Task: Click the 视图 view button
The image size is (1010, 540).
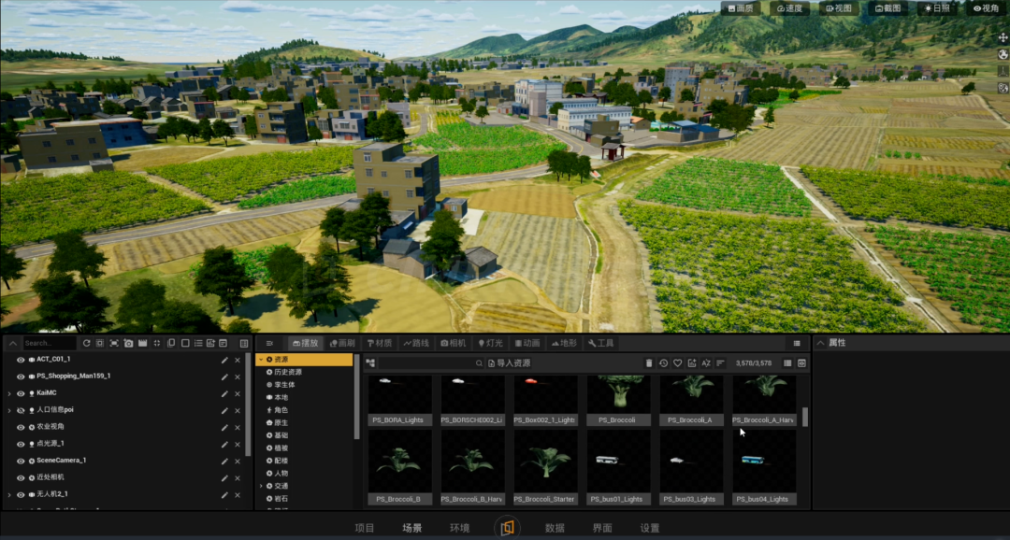Action: coord(839,8)
